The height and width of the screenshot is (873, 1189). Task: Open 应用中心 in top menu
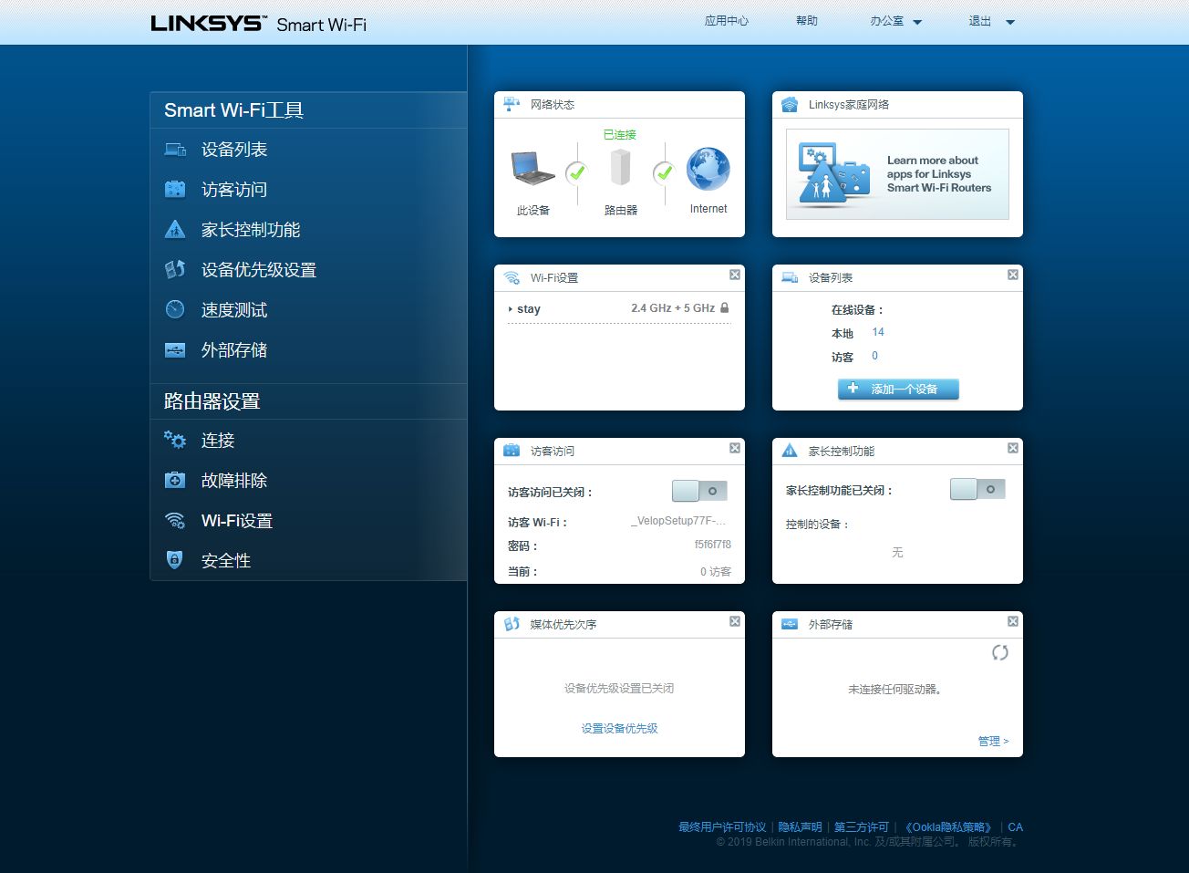727,21
